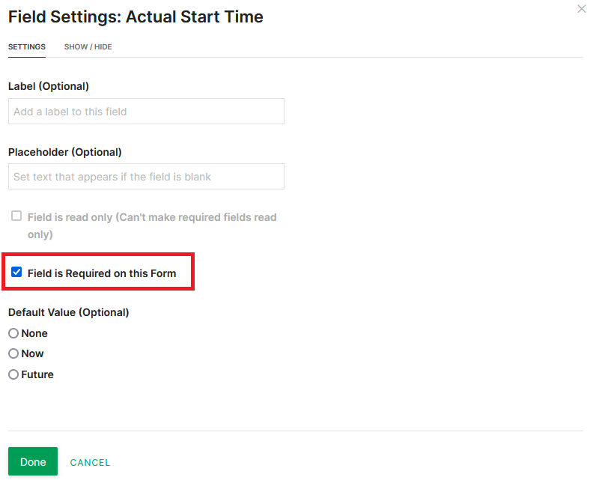Pick the Future radio button
Screen dimensions: 590x480
pos(13,374)
